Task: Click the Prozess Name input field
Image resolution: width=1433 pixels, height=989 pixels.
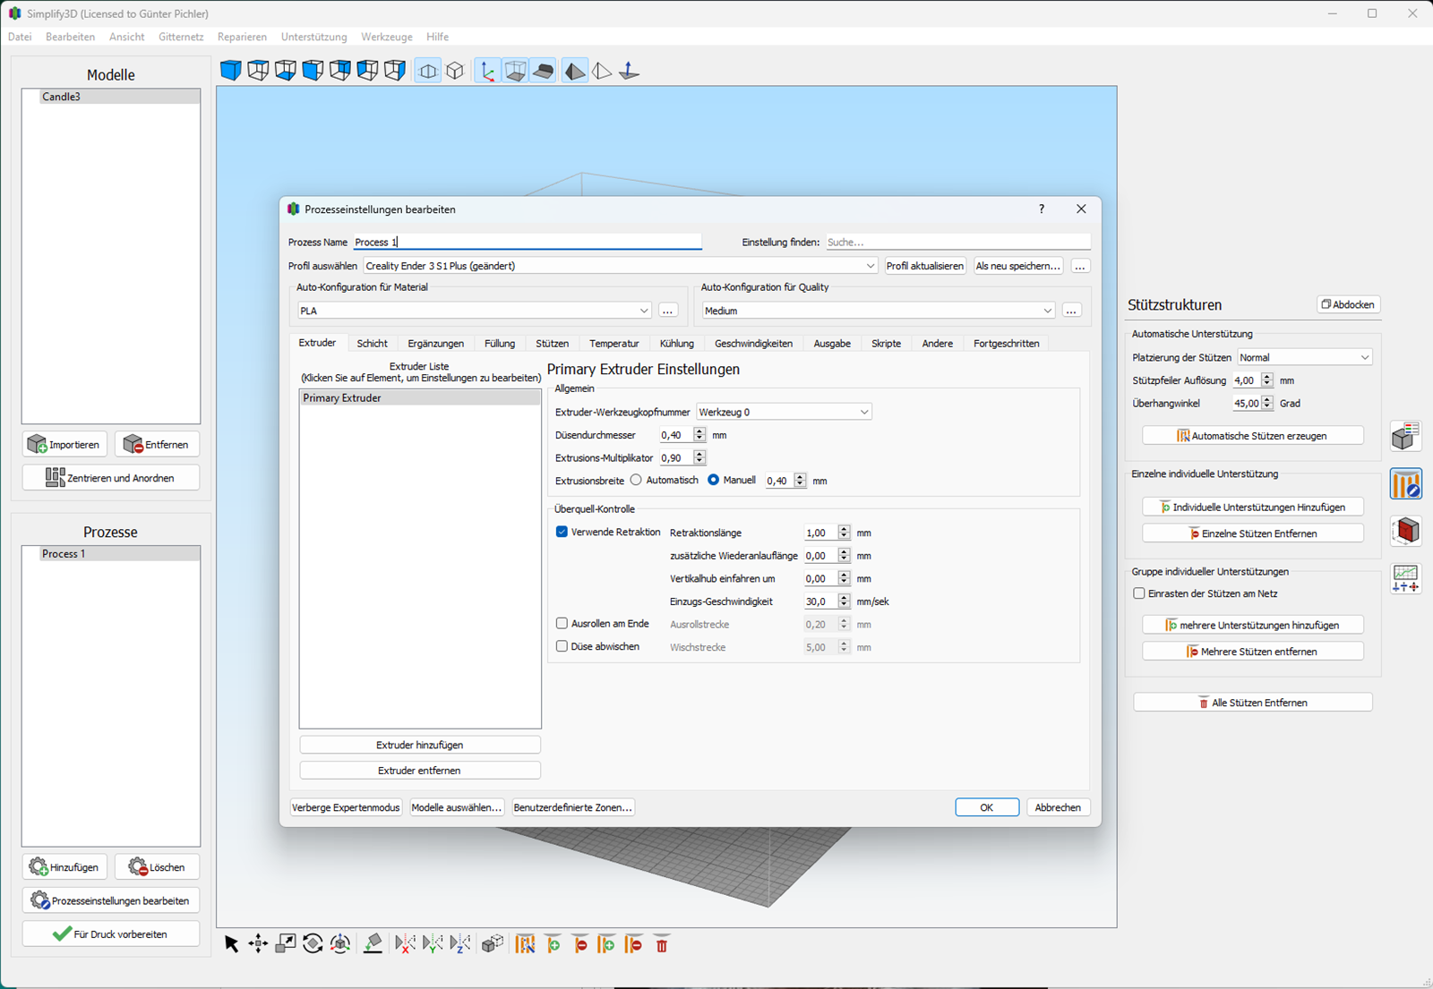Action: (528, 242)
